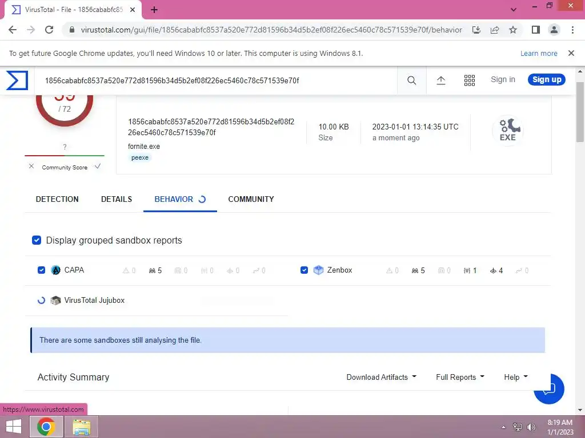Bookmark this page with star icon
This screenshot has height=438, width=585.
tap(513, 30)
